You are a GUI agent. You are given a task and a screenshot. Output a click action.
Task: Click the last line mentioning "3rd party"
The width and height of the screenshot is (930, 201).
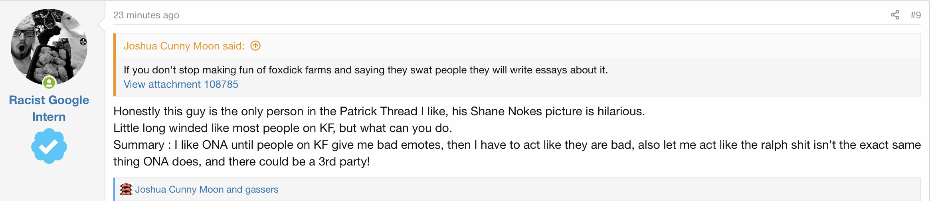click(241, 162)
